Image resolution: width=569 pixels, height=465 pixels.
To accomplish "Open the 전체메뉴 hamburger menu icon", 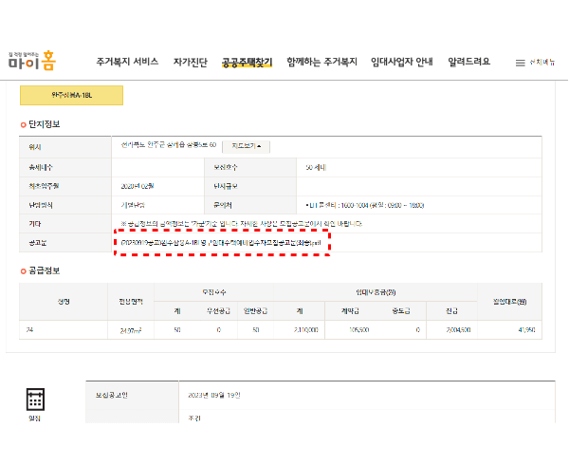I will (x=520, y=63).
